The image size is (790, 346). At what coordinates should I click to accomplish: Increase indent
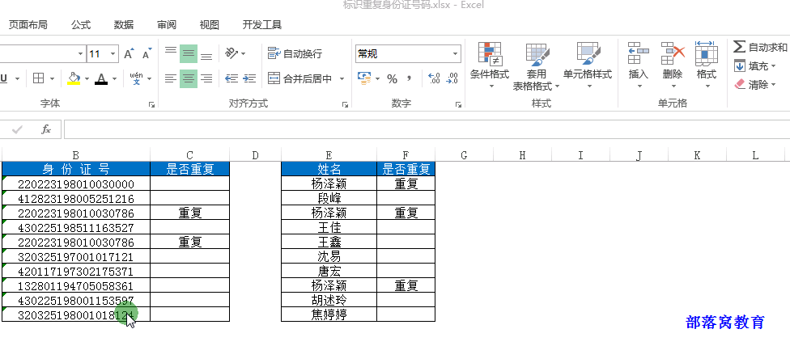[x=249, y=78]
